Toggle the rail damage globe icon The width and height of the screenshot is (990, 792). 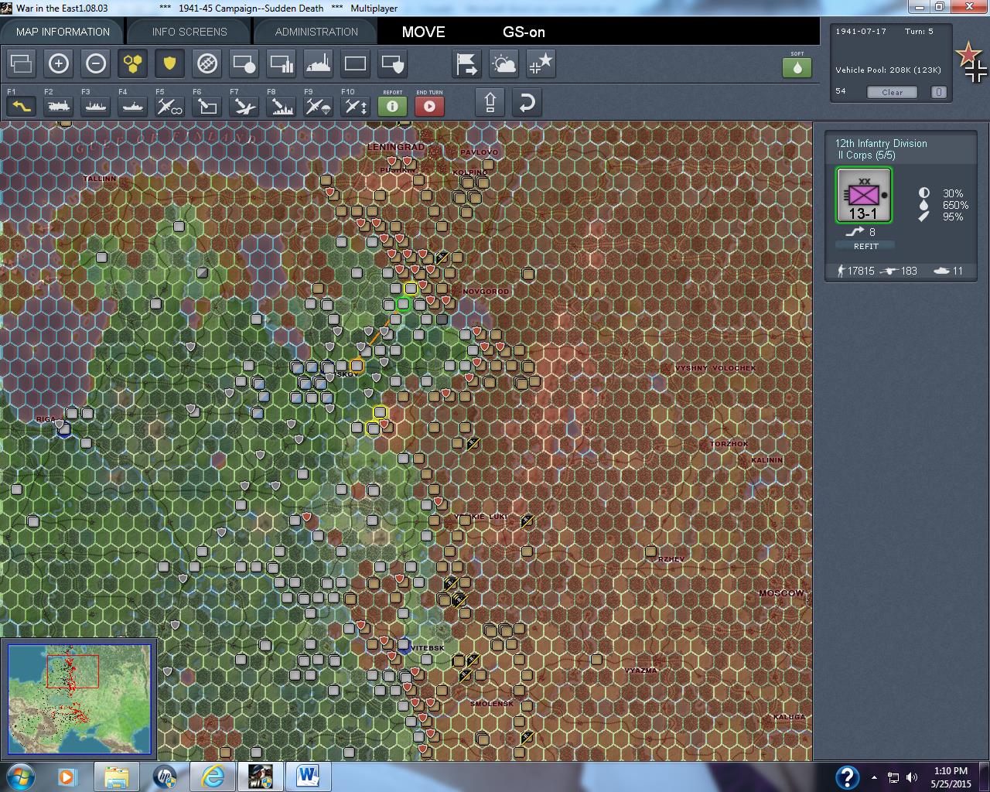[207, 63]
